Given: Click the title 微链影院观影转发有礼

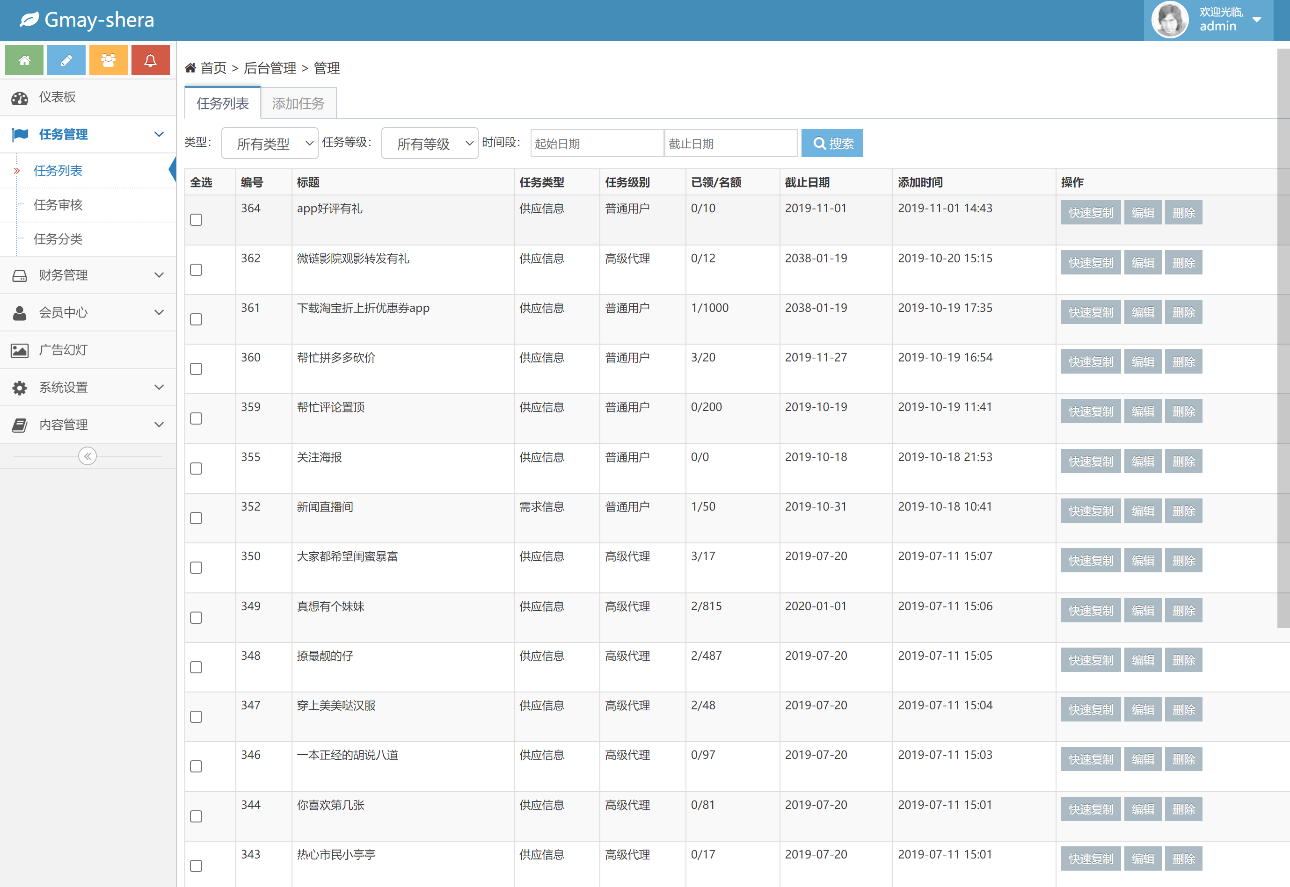Looking at the screenshot, I should (x=353, y=259).
